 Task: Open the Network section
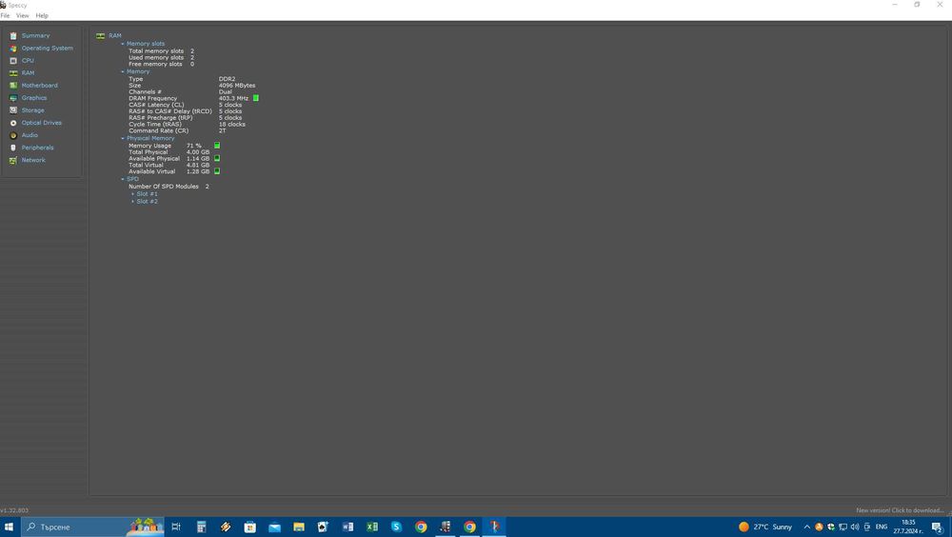coord(33,160)
